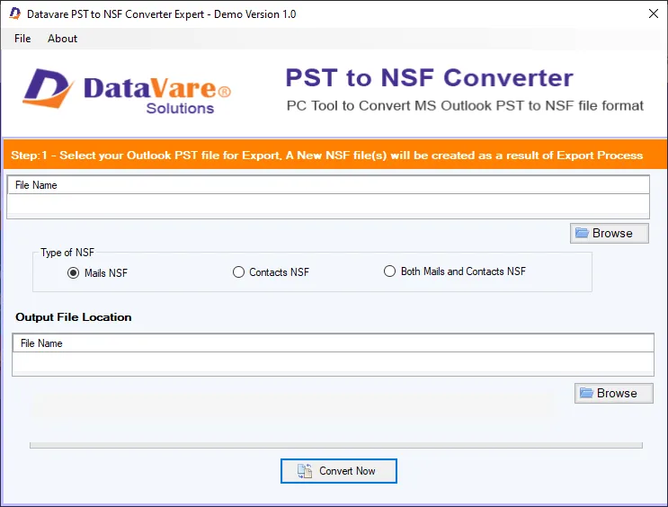668x507 pixels.
Task: Click the Output File Location list box
Action: [333, 354]
